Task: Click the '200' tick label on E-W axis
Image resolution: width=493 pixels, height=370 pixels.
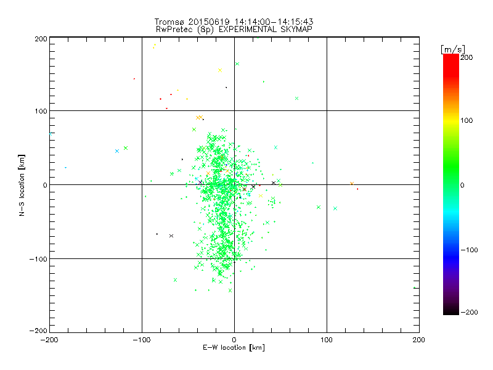Action: 419,340
